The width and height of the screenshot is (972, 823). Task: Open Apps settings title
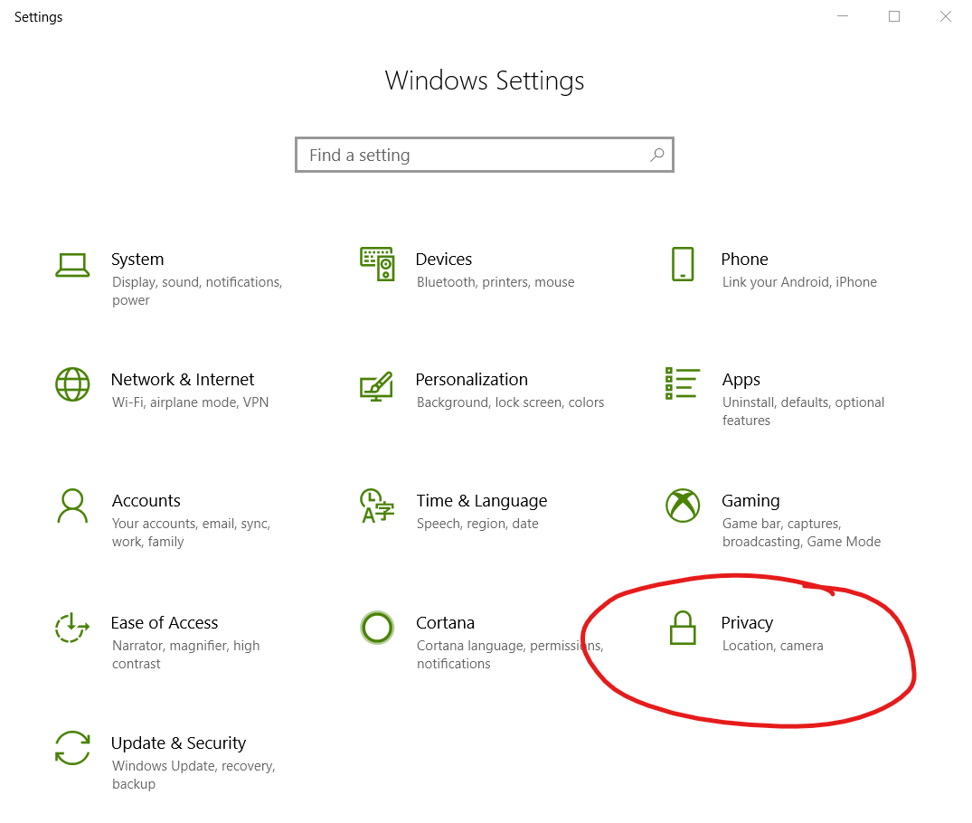click(x=741, y=380)
